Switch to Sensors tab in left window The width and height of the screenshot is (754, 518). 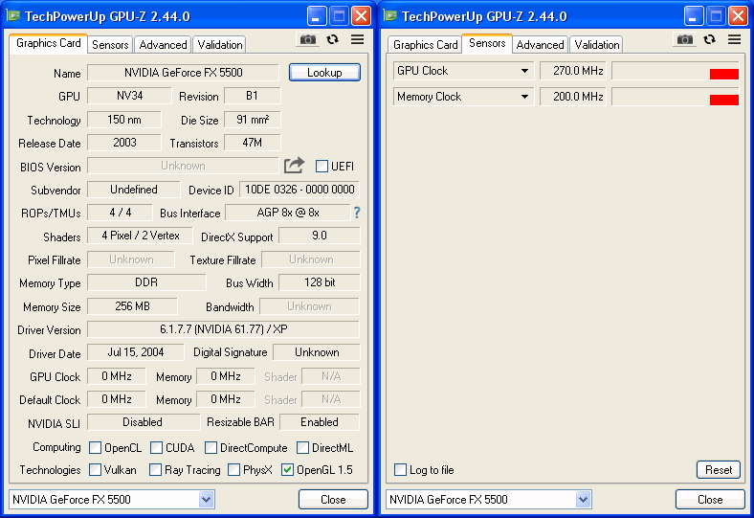tap(110, 45)
